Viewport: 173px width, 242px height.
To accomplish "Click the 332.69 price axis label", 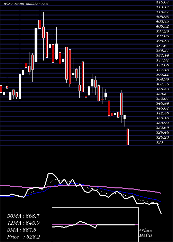I will 163,128.
